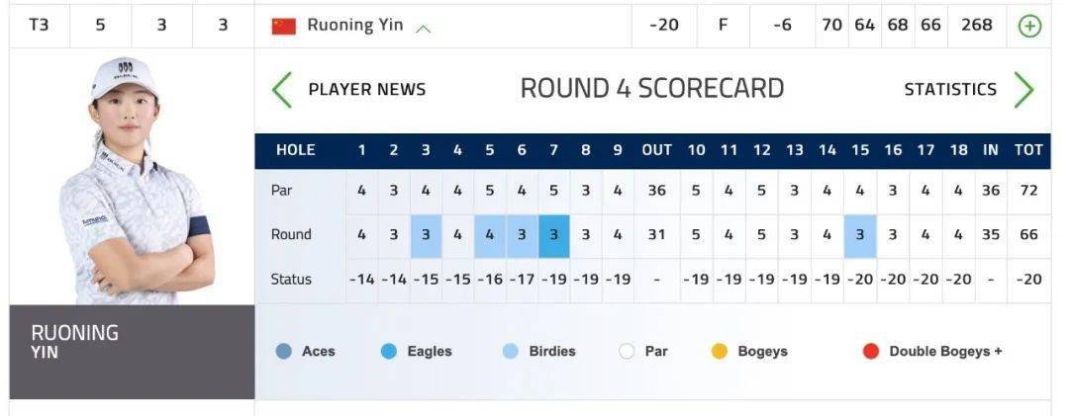Collapse the Ruoning Yin player row
The image size is (1069, 416).
tap(424, 28)
